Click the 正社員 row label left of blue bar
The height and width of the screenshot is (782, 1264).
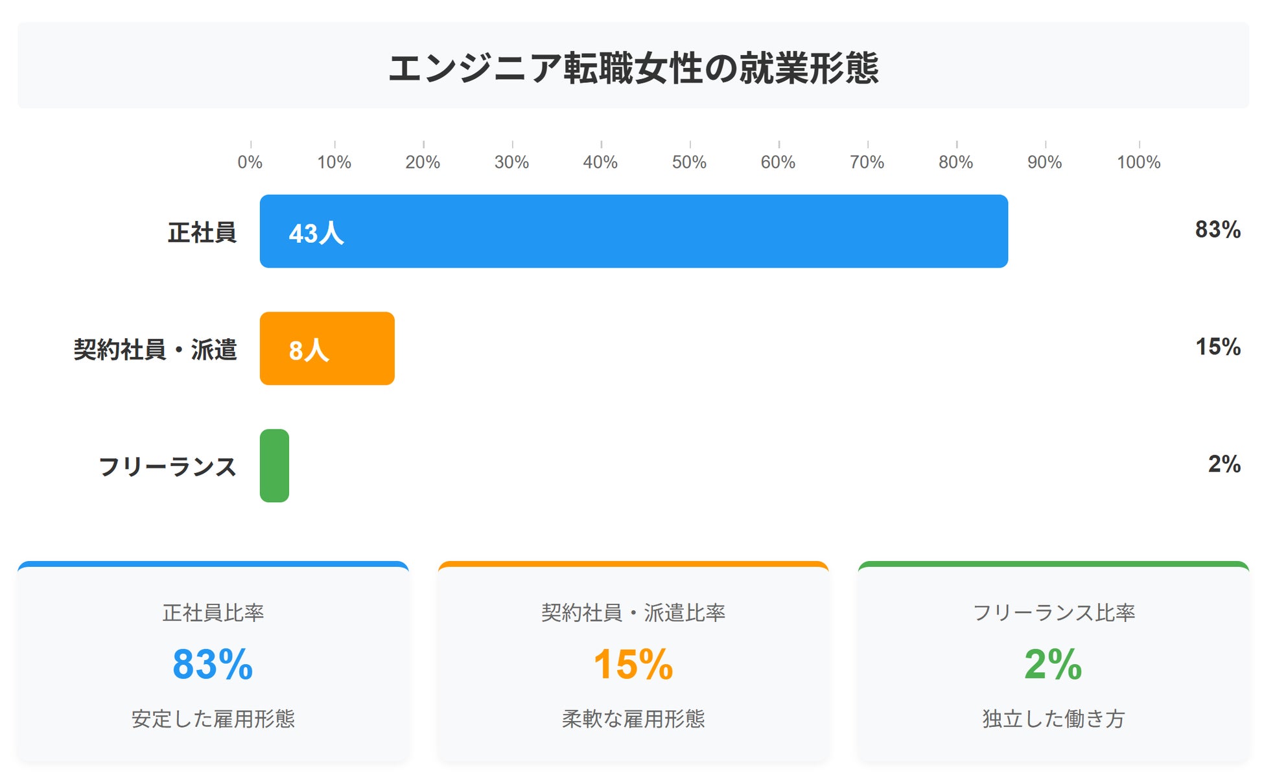(x=202, y=233)
